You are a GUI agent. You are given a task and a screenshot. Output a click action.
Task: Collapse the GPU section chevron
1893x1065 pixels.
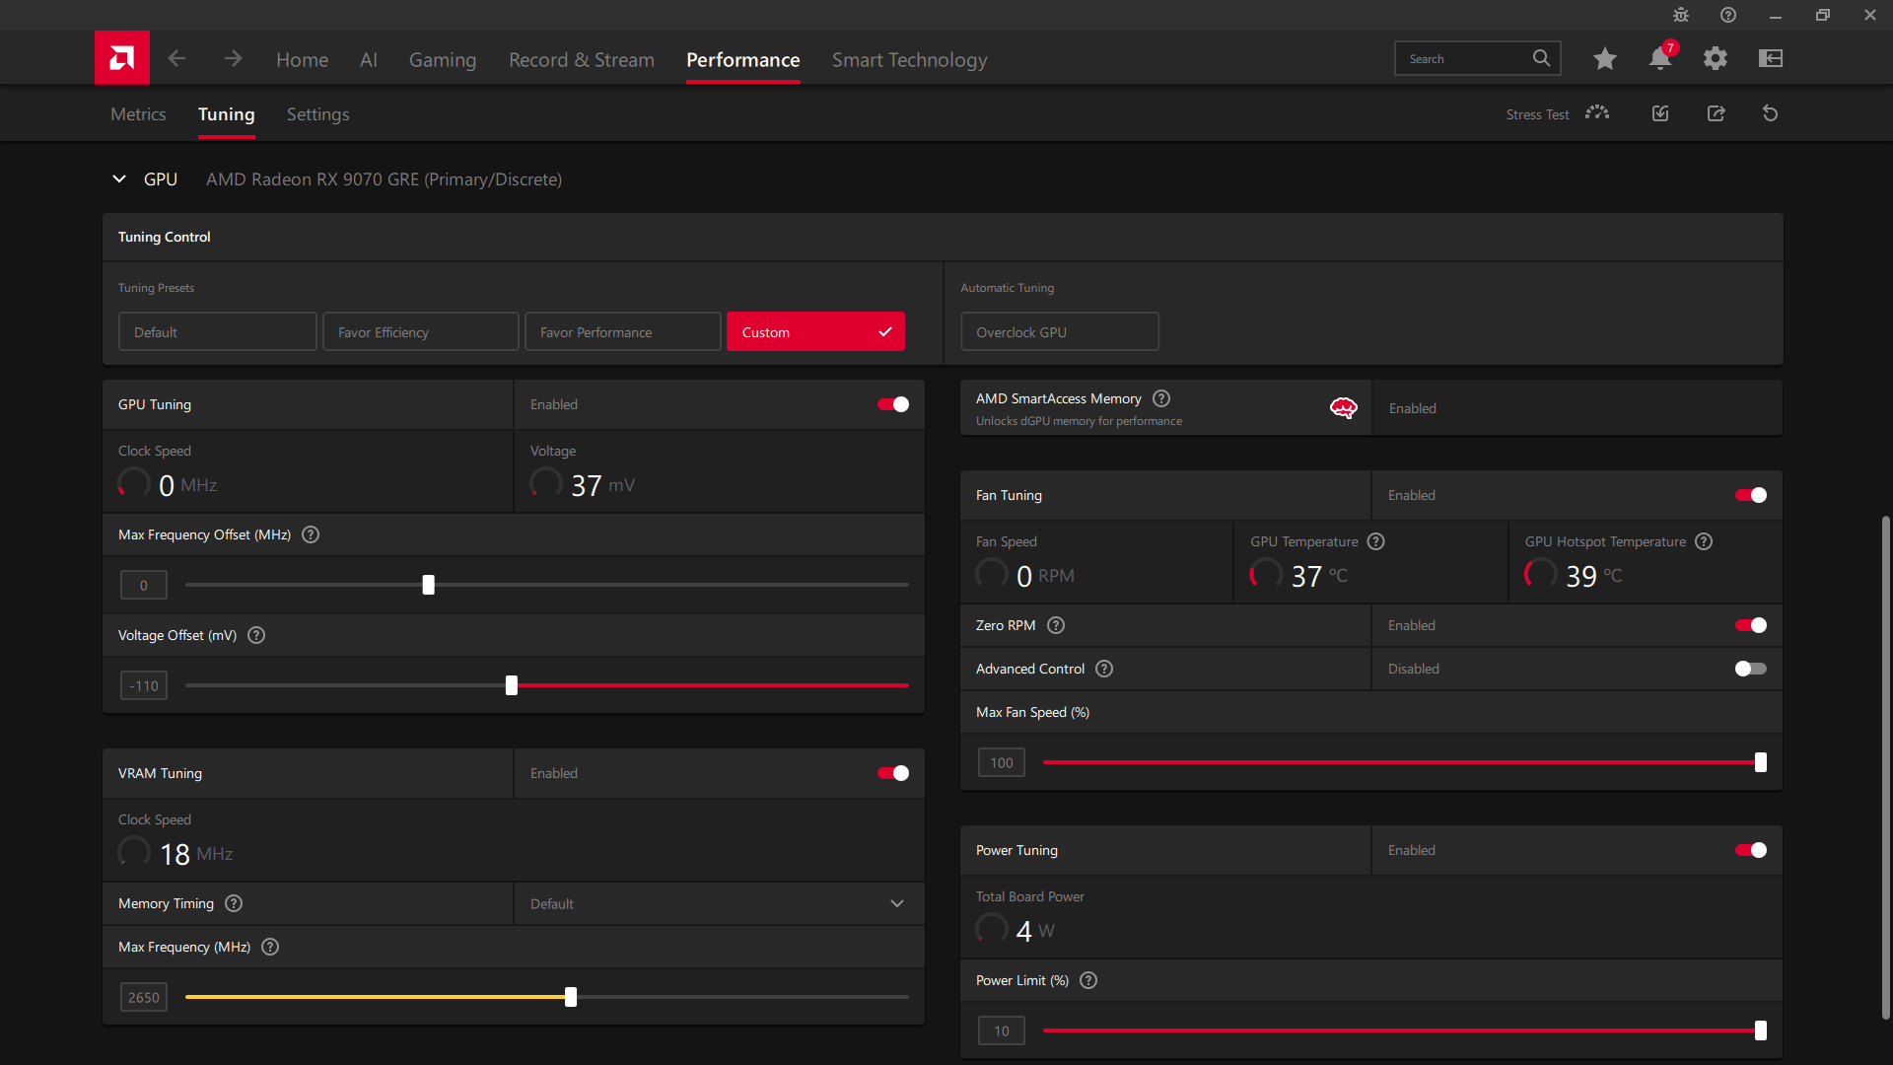click(119, 179)
